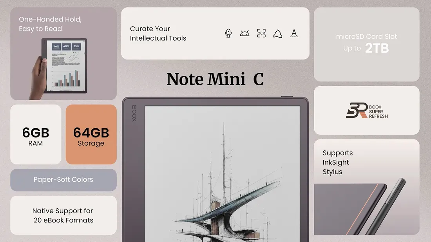Click the bell-shaped icon

pos(278,34)
